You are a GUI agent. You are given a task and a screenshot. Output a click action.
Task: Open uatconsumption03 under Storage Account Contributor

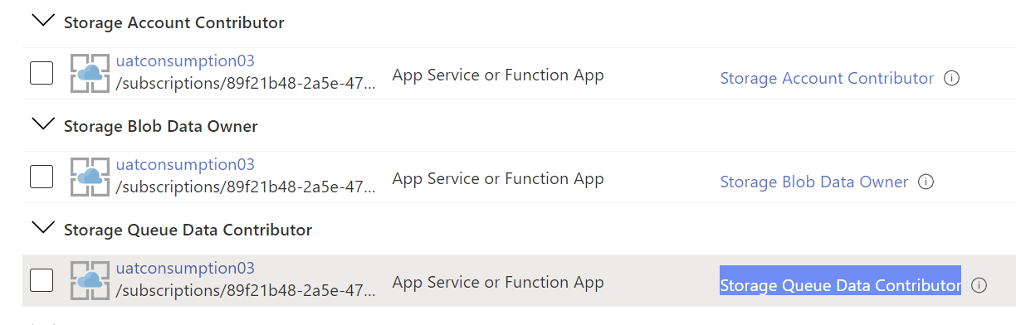click(x=185, y=61)
